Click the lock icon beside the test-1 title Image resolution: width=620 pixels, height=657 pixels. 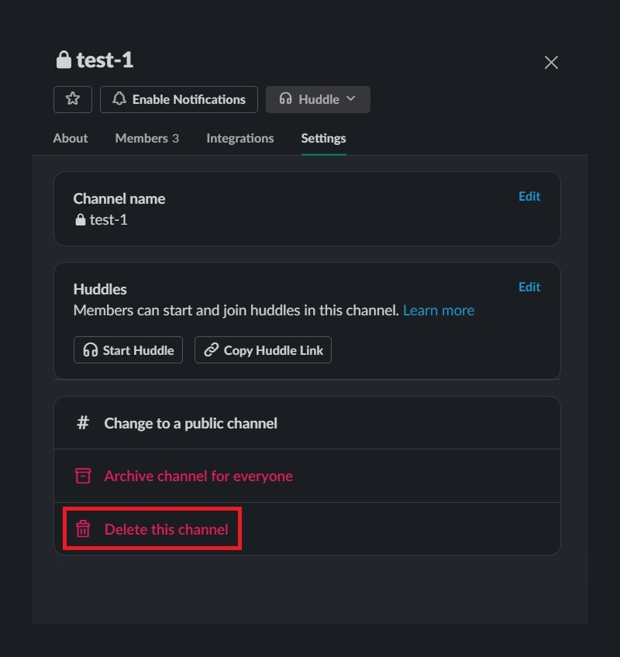tap(63, 60)
